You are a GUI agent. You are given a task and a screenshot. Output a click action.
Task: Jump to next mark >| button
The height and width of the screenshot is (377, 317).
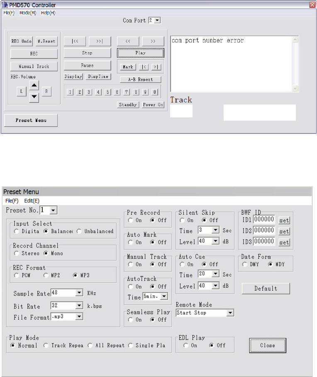(156, 67)
